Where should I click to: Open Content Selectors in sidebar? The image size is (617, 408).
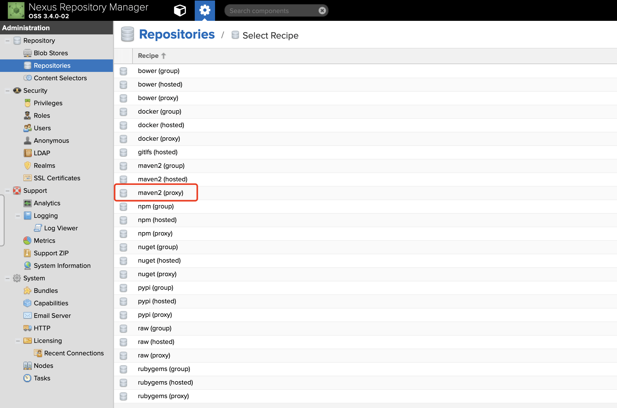tap(60, 78)
